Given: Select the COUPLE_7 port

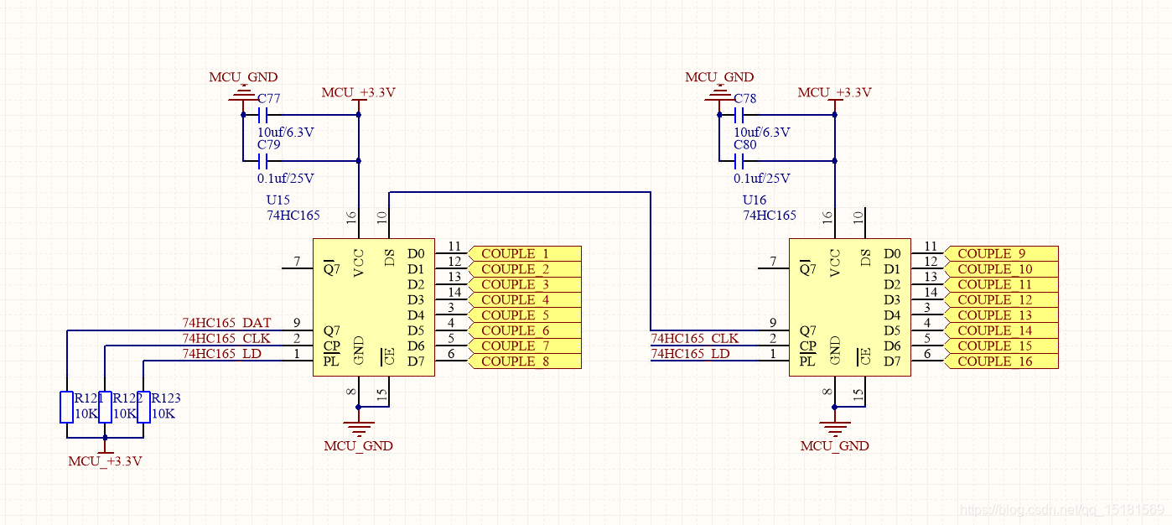Looking at the screenshot, I should click(525, 346).
